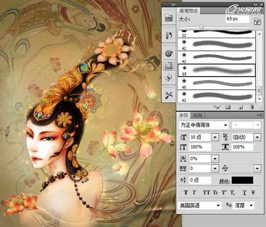Switch to the 段落 tab
Image resolution: width=266 pixels, height=227 pixels.
(197, 115)
